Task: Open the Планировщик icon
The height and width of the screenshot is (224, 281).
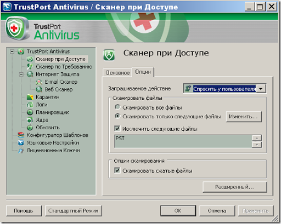Action: (x=30, y=112)
